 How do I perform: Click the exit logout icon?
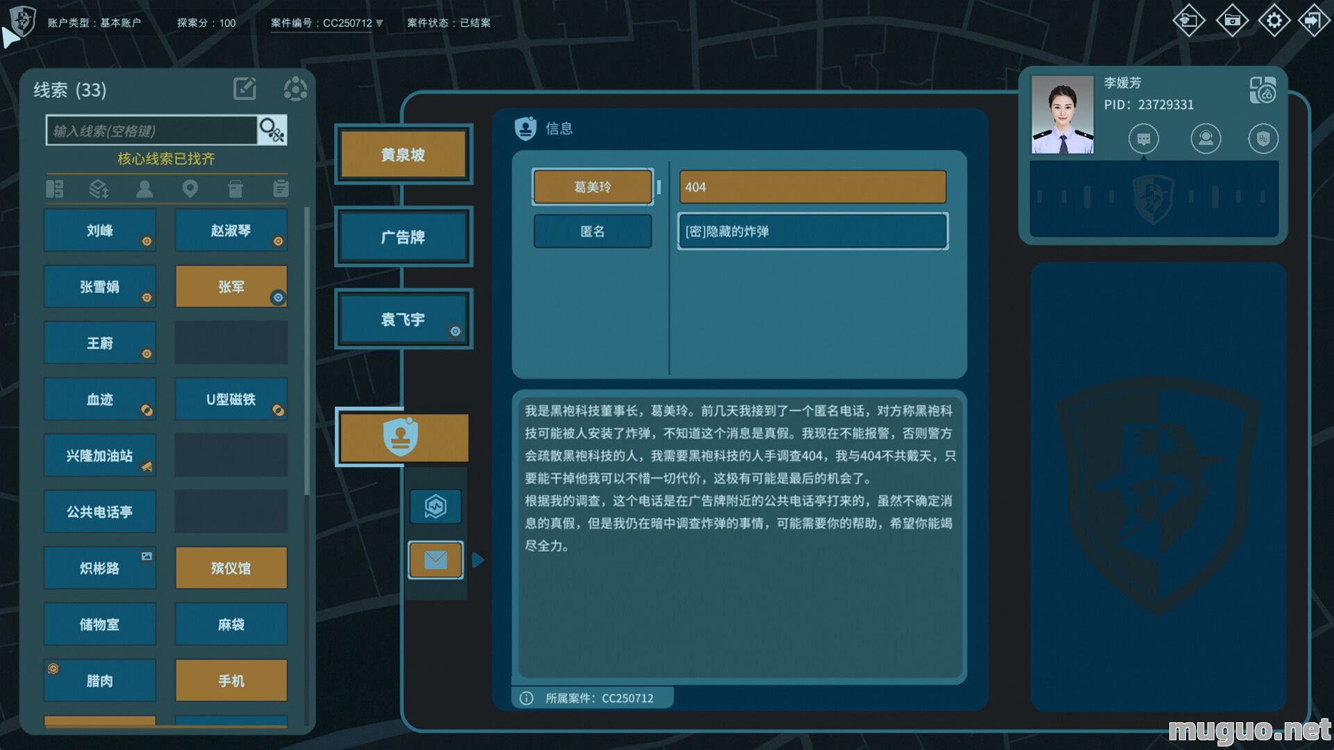tap(1313, 20)
